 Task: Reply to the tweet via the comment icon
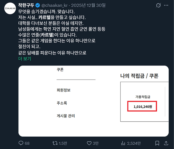coord(21,143)
